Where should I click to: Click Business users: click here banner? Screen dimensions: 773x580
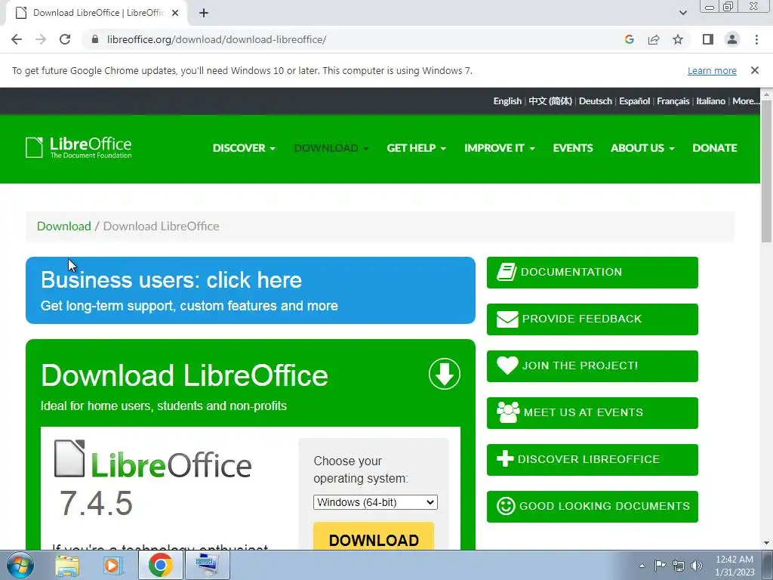pos(251,290)
